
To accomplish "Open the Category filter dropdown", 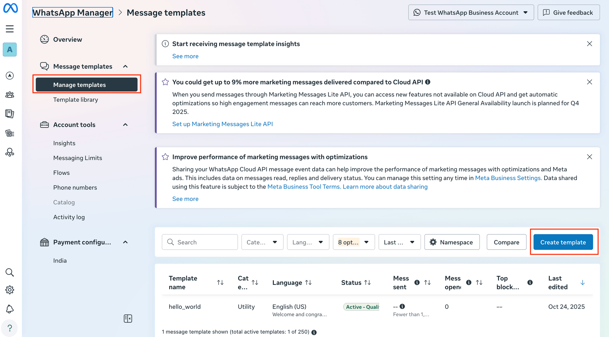I will pyautogui.click(x=262, y=242).
